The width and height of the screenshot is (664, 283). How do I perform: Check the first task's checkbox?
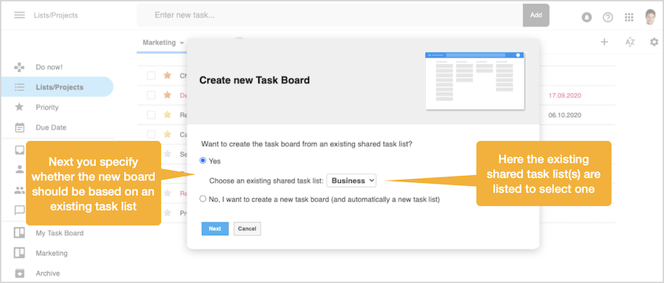pos(151,76)
